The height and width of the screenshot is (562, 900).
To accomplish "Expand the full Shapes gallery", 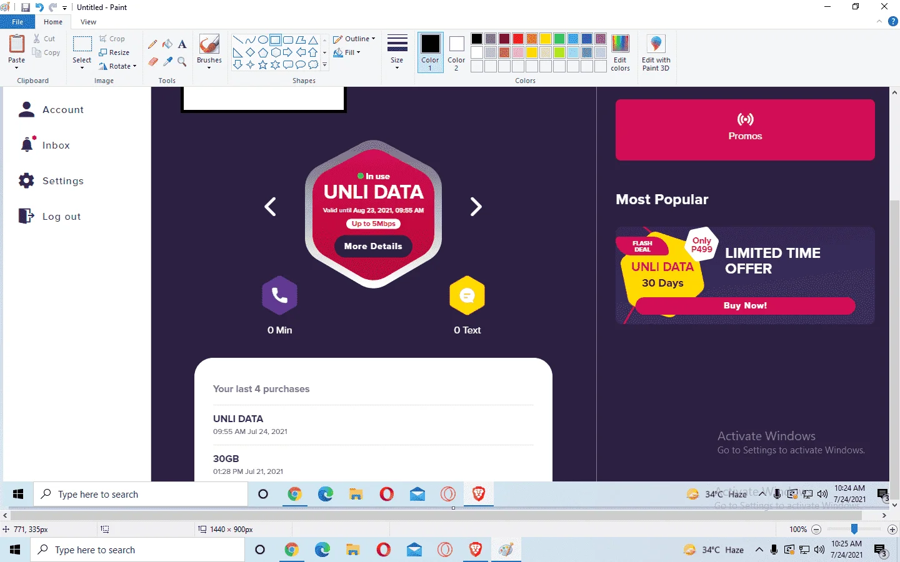I will point(325,64).
